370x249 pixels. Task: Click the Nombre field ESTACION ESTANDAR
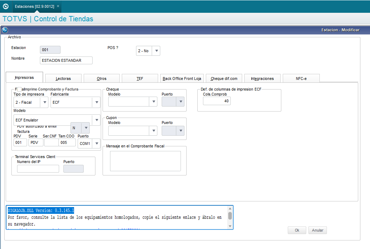coord(66,60)
